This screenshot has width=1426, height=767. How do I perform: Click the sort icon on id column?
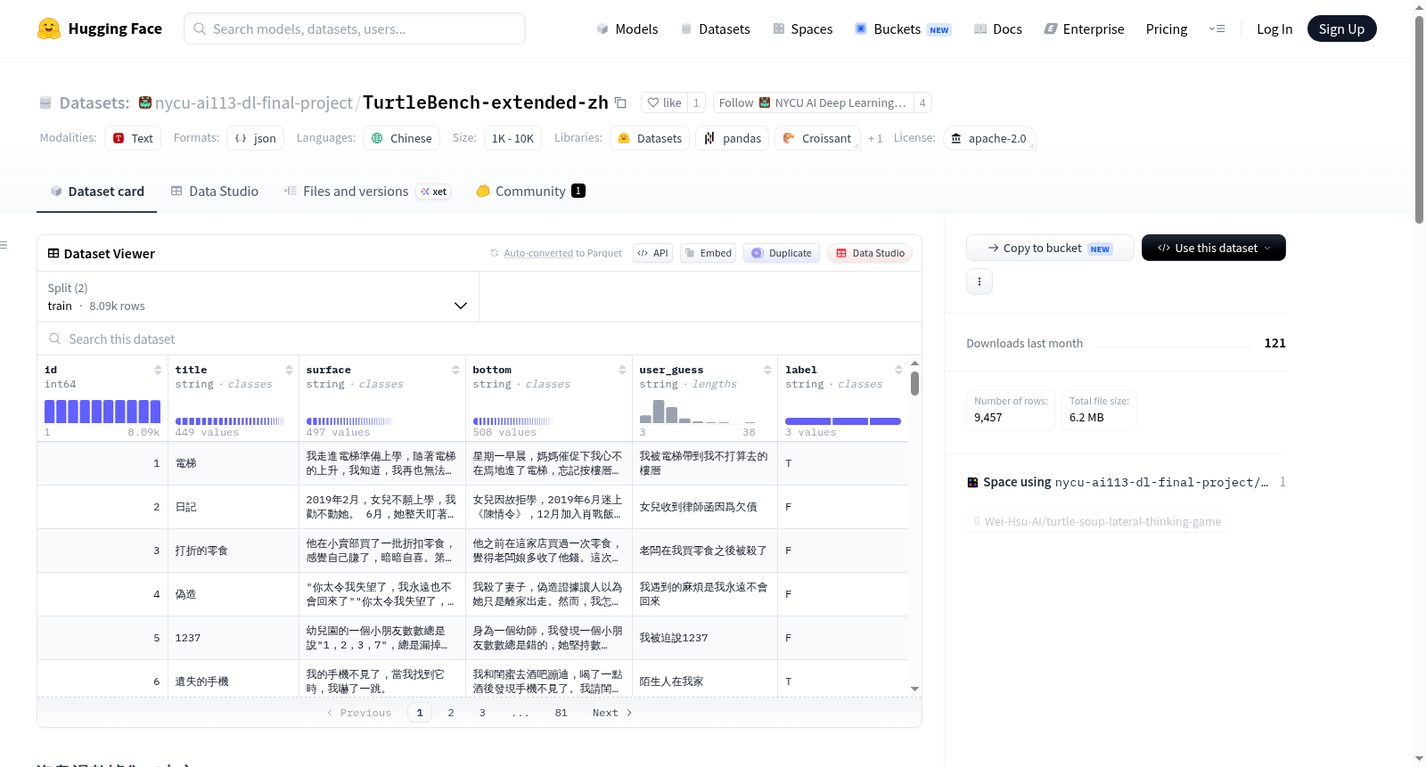coord(158,370)
